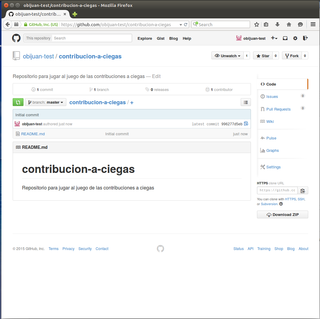Viewport: 320px width, 319px height.
Task: Open the repository Settings tab
Action: click(x=273, y=167)
